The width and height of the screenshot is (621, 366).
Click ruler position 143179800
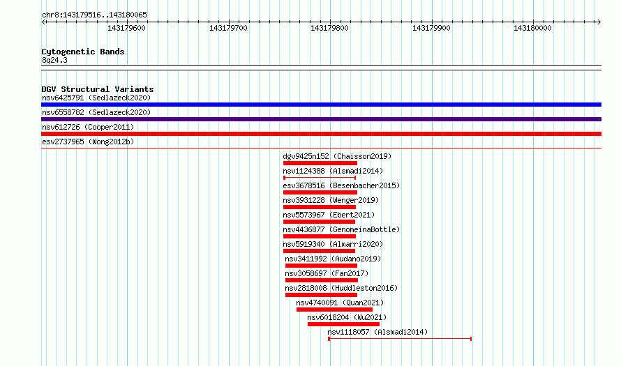(x=329, y=28)
